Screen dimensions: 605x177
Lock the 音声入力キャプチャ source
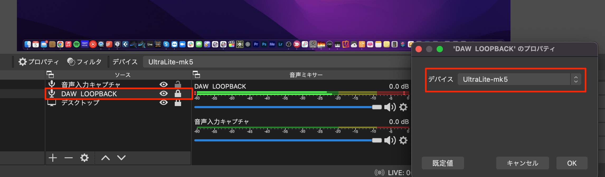click(x=178, y=84)
